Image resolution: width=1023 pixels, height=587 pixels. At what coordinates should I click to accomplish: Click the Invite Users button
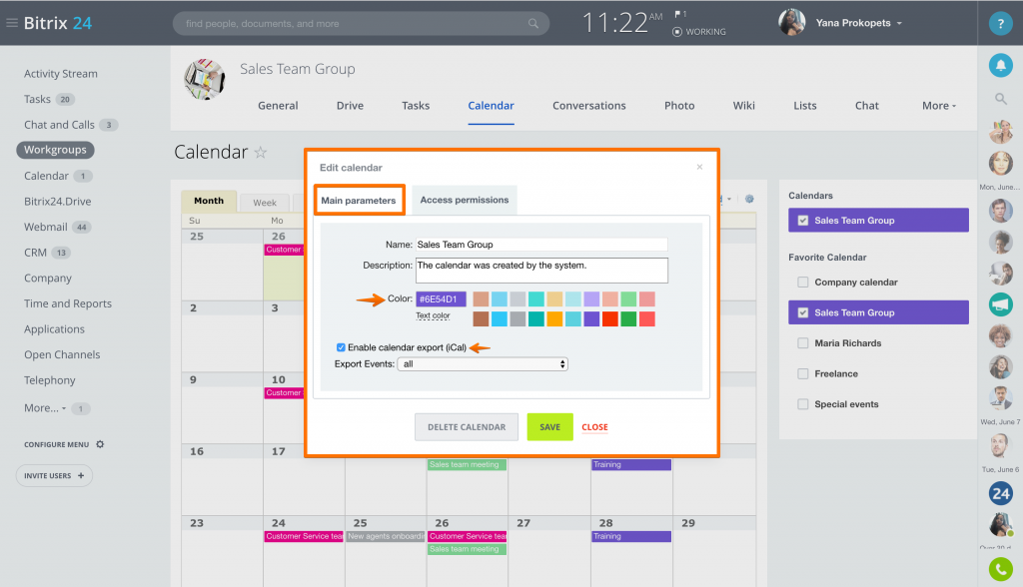tap(54, 475)
